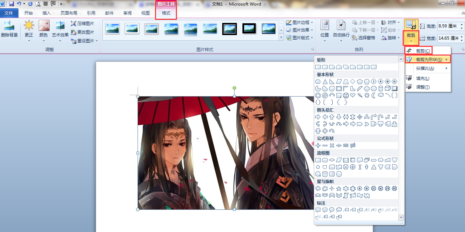Switch to the Page Layout (页面布局) tab
465x232 pixels.
coord(69,13)
